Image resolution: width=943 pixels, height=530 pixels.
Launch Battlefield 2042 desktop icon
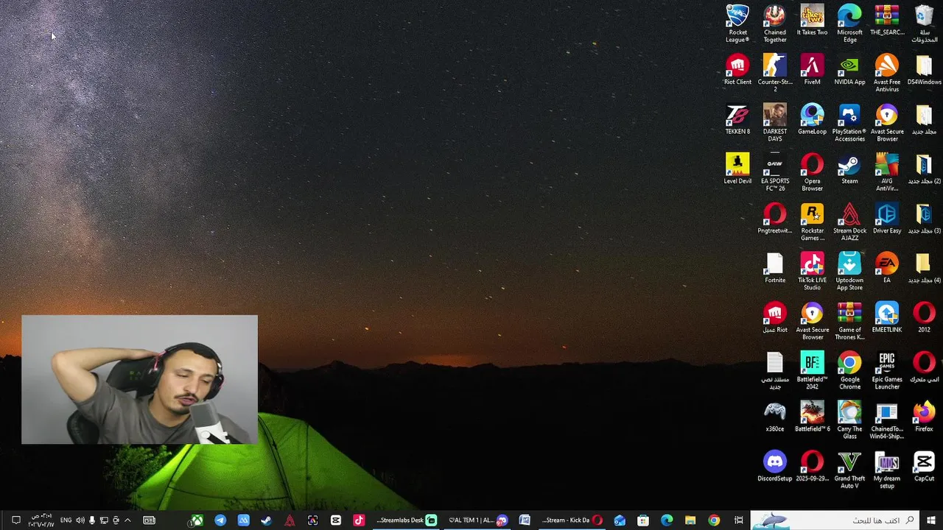812,370
